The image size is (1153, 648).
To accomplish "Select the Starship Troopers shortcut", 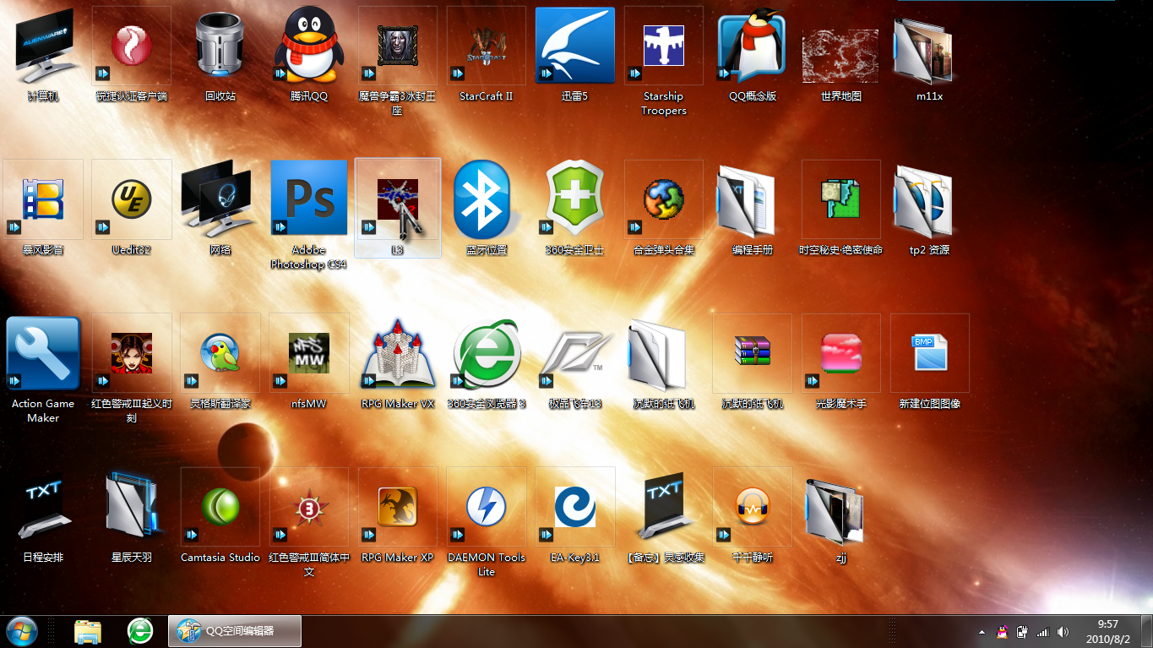I will (664, 46).
